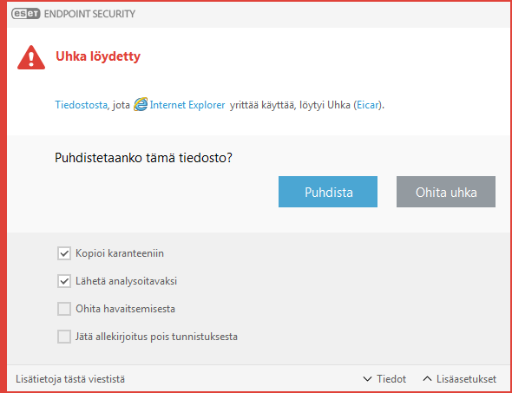Collapse the Lisäasetukset advanced options
The height and width of the screenshot is (393, 512).
459,379
